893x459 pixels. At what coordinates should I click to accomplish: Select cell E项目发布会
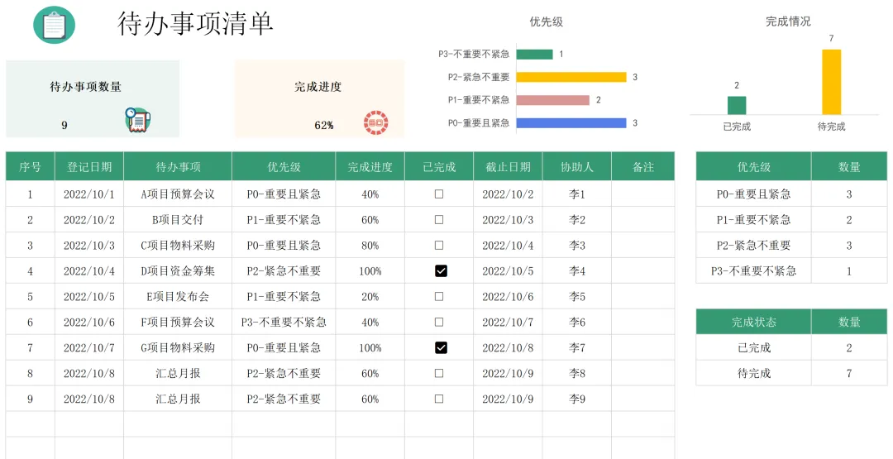coord(178,297)
